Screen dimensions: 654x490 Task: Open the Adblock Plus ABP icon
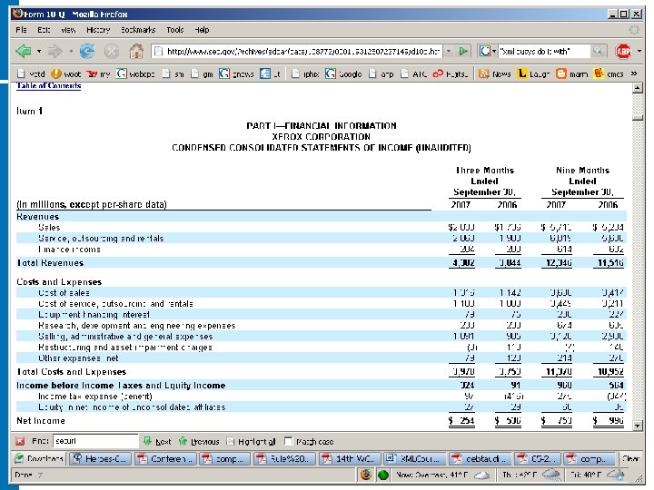point(623,51)
